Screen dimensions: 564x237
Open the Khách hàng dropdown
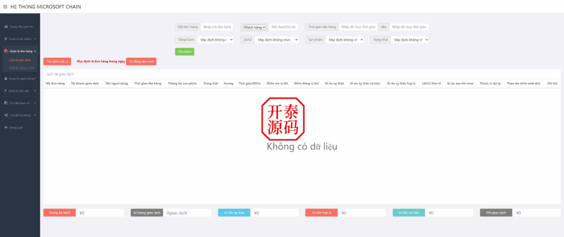[x=254, y=27]
